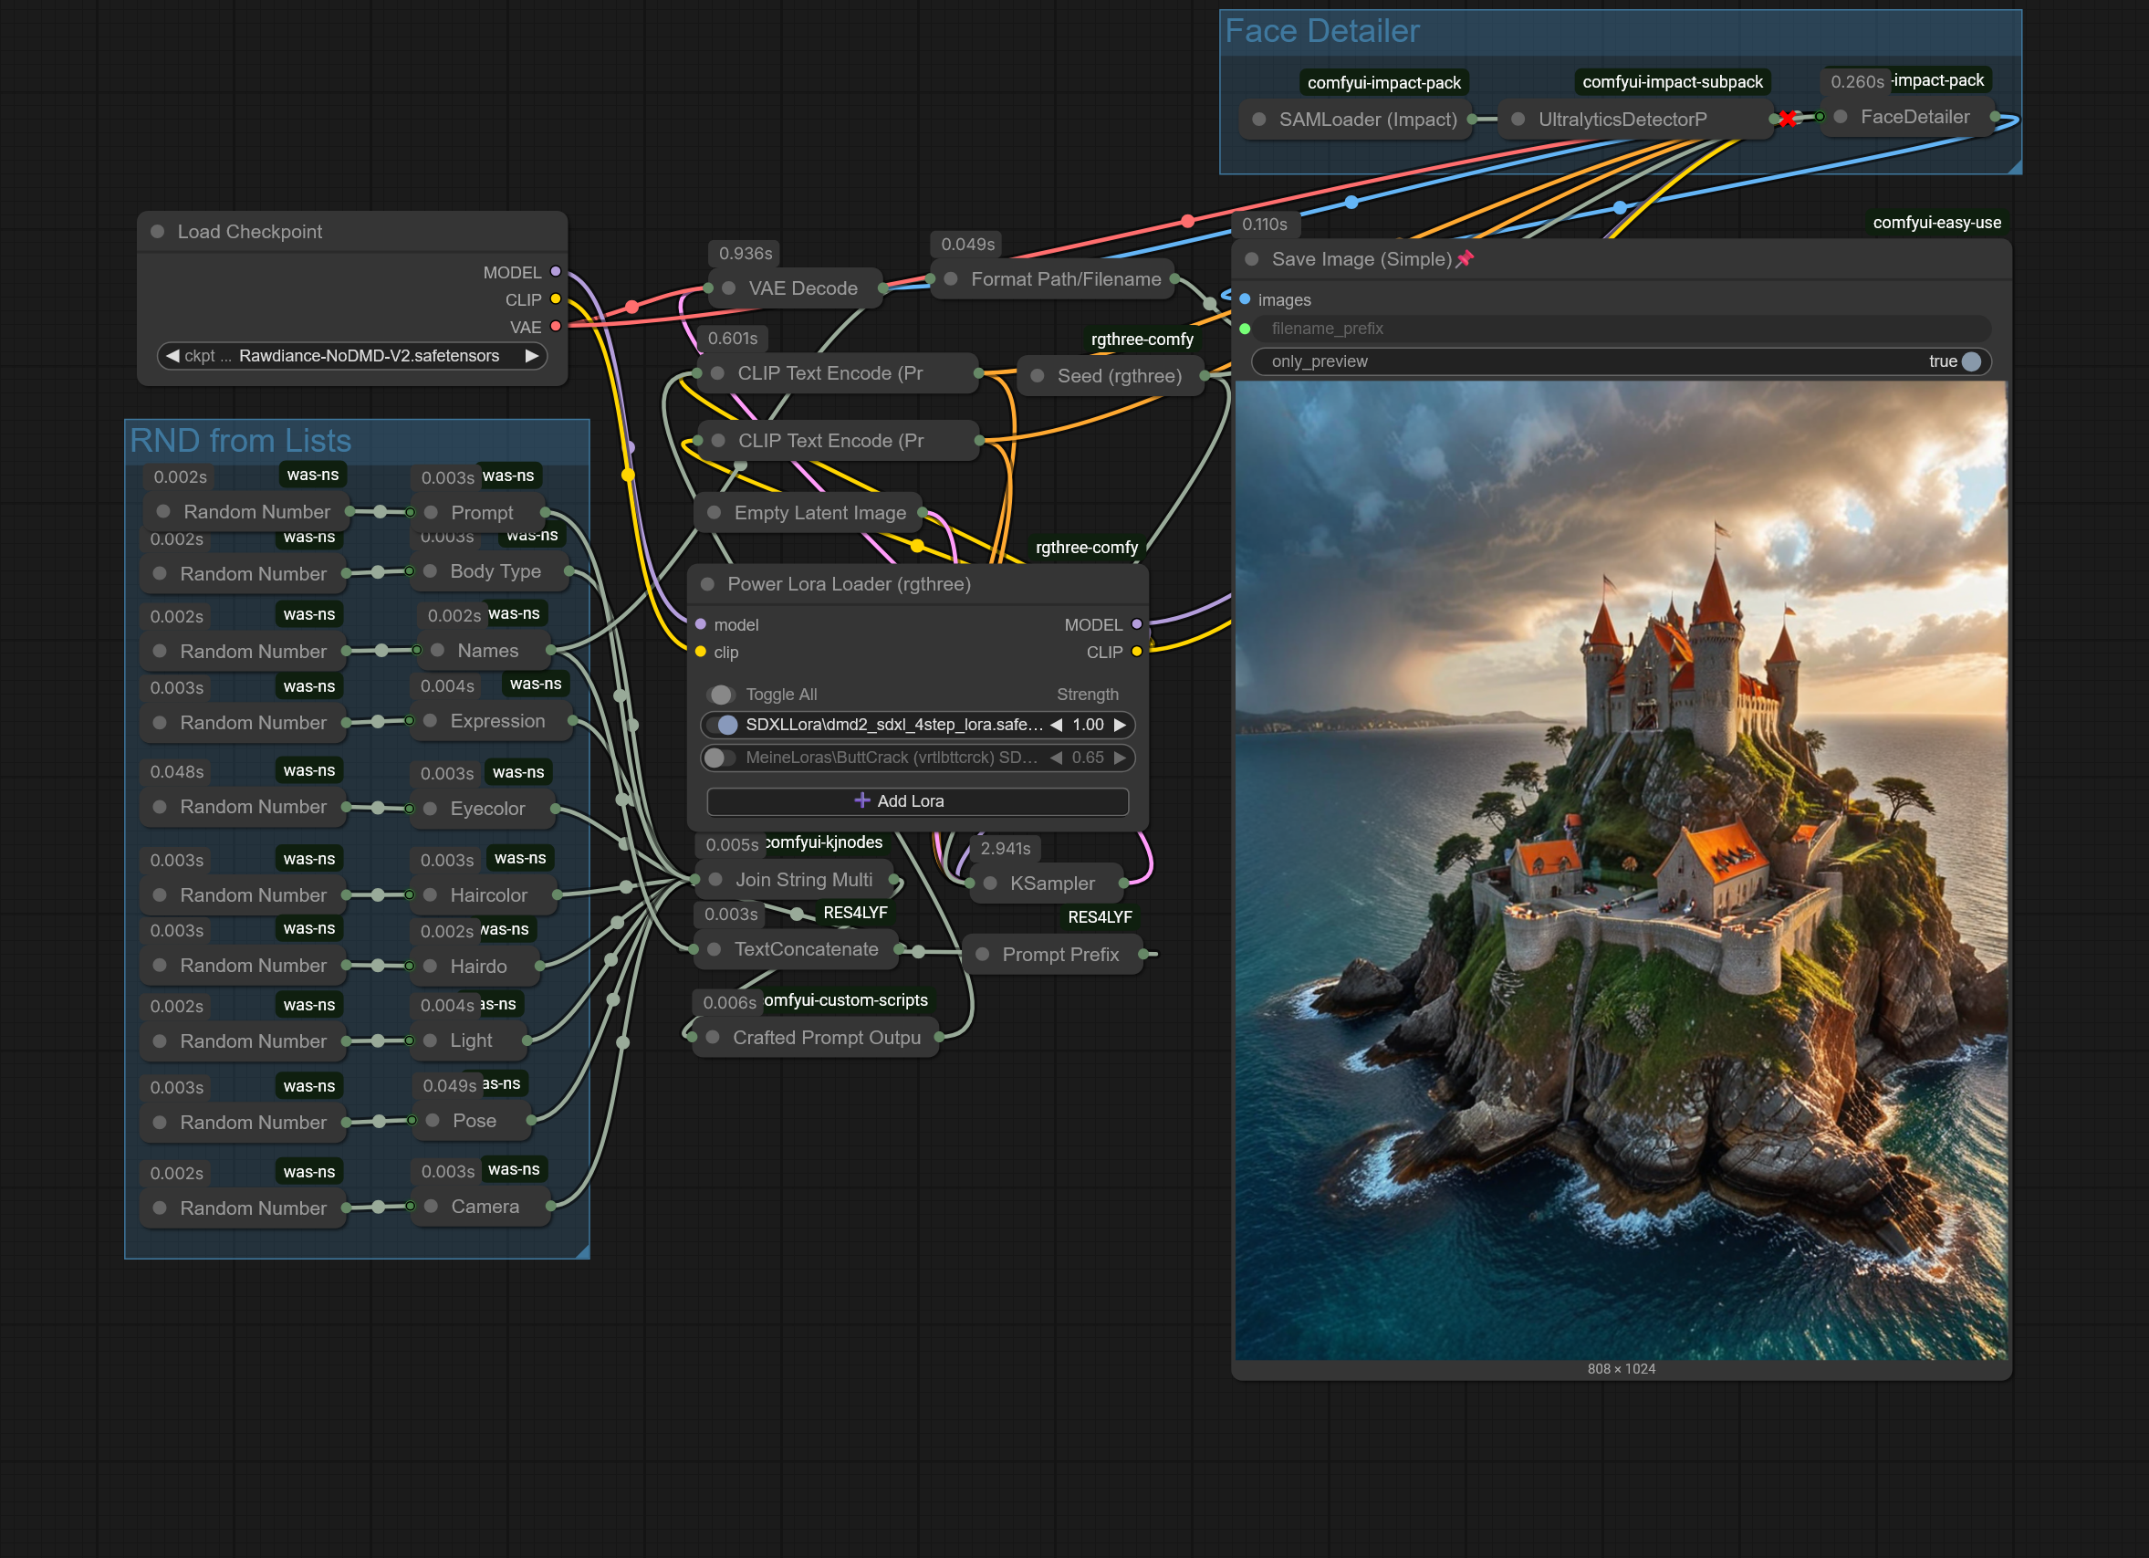Collapse dot on Load Checkpoint node title
This screenshot has height=1558, width=2149.
point(158,231)
